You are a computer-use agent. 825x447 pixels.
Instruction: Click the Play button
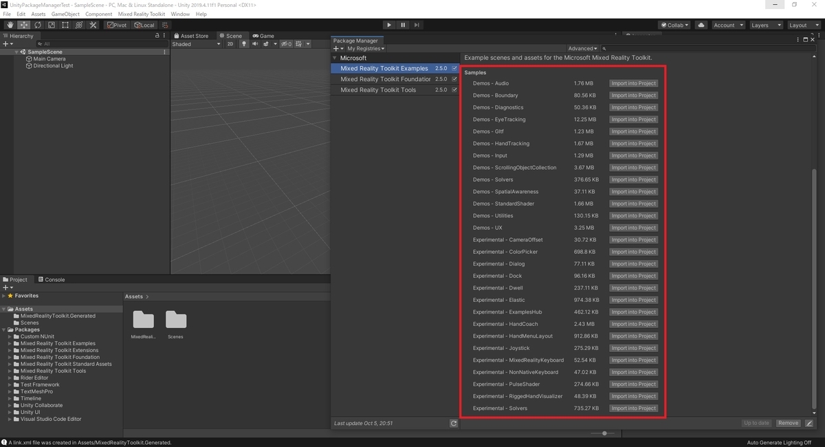pos(389,25)
